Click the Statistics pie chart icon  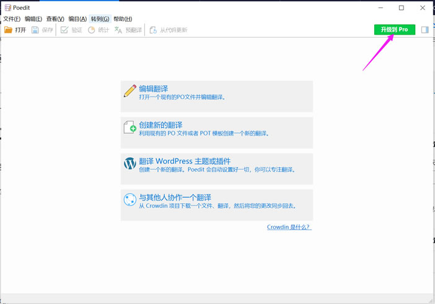(91, 30)
